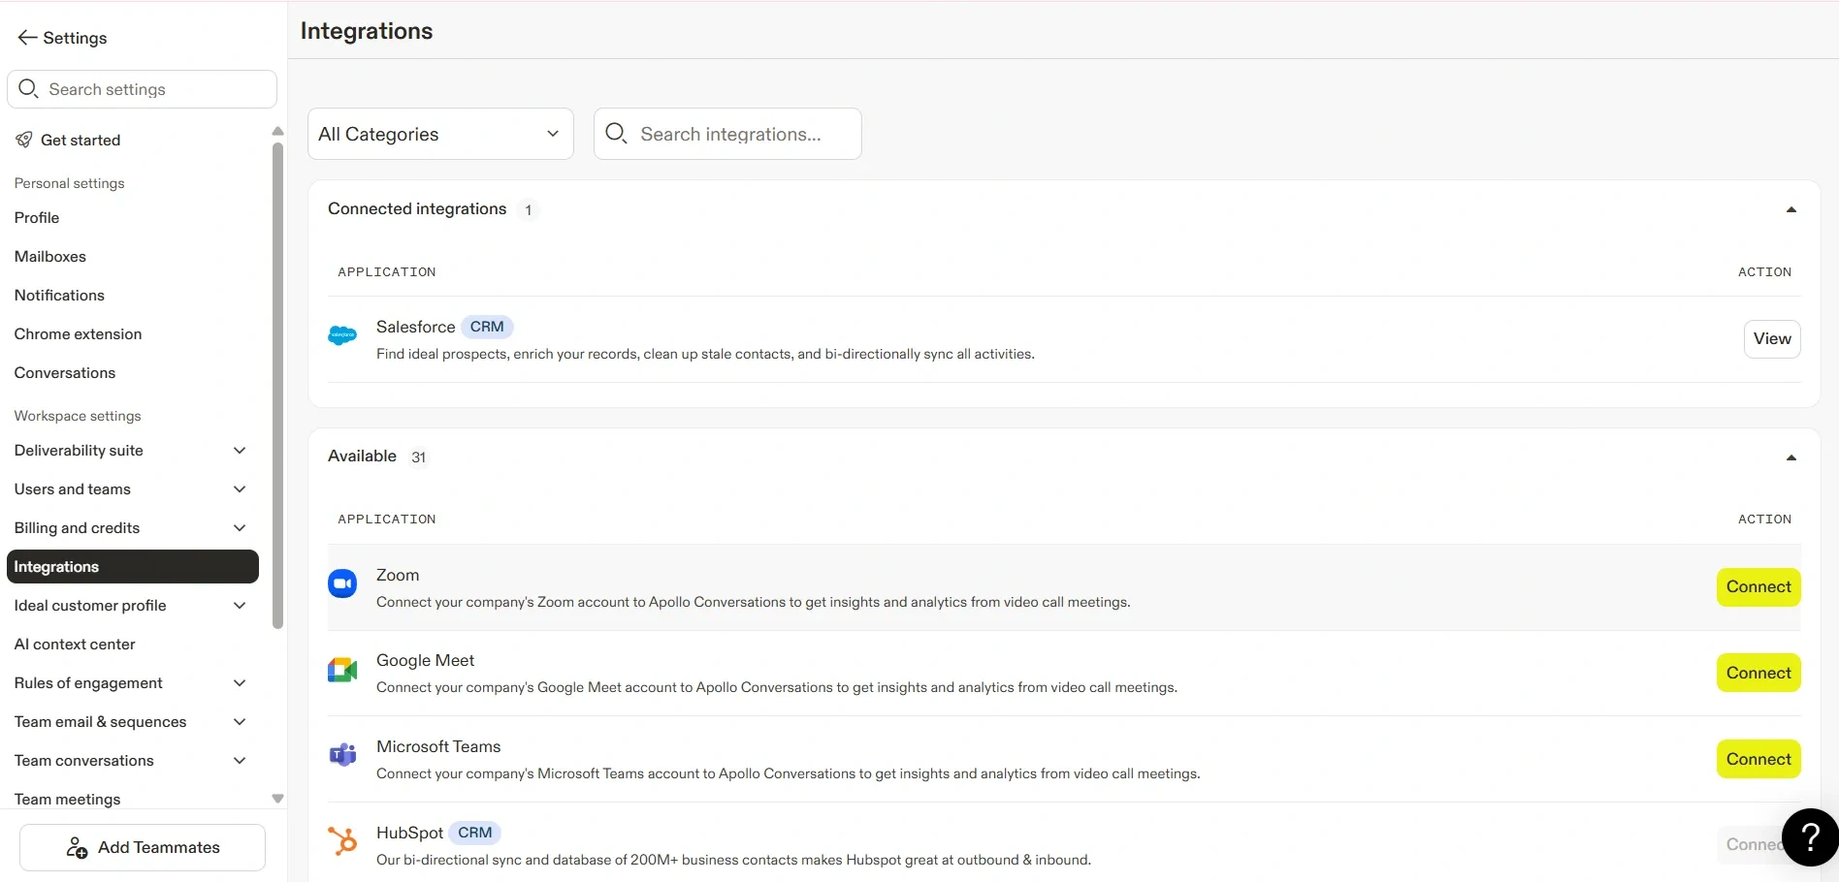
Task: Open the All Categories dropdown
Action: coord(440,134)
